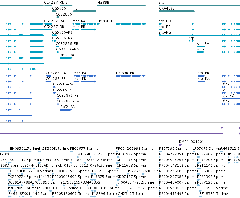This screenshot has width=240, height=198.
Task: Click protein srp-PB
Action: click(219, 76)
